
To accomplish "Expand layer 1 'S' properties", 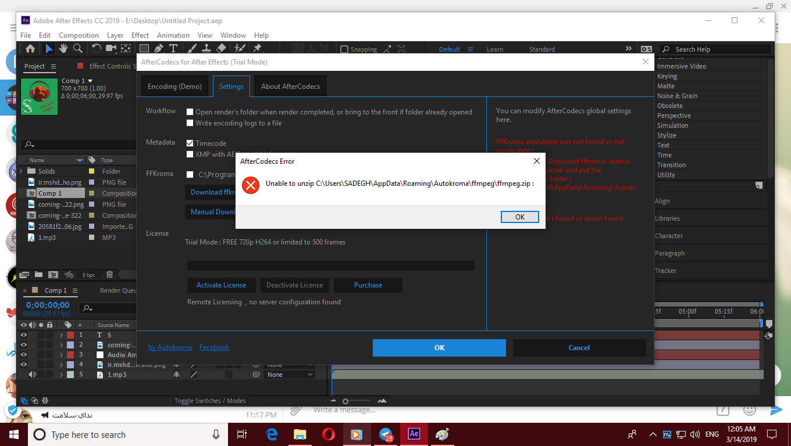I will click(x=61, y=335).
